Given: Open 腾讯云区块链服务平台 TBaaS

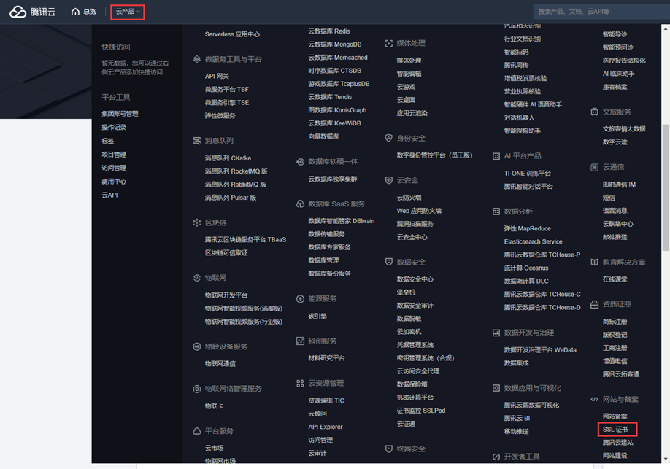Looking at the screenshot, I should [x=245, y=240].
